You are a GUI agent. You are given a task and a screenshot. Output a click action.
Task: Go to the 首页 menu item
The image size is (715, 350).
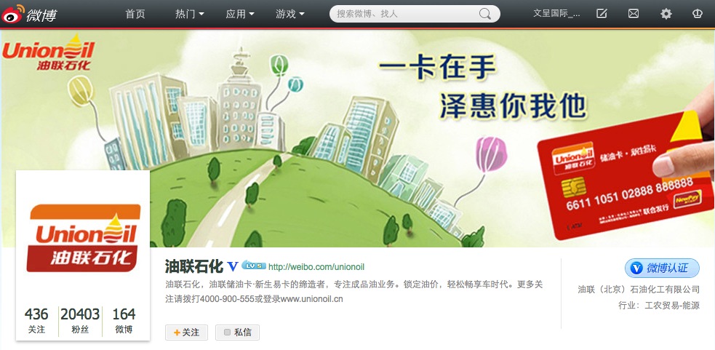(135, 14)
